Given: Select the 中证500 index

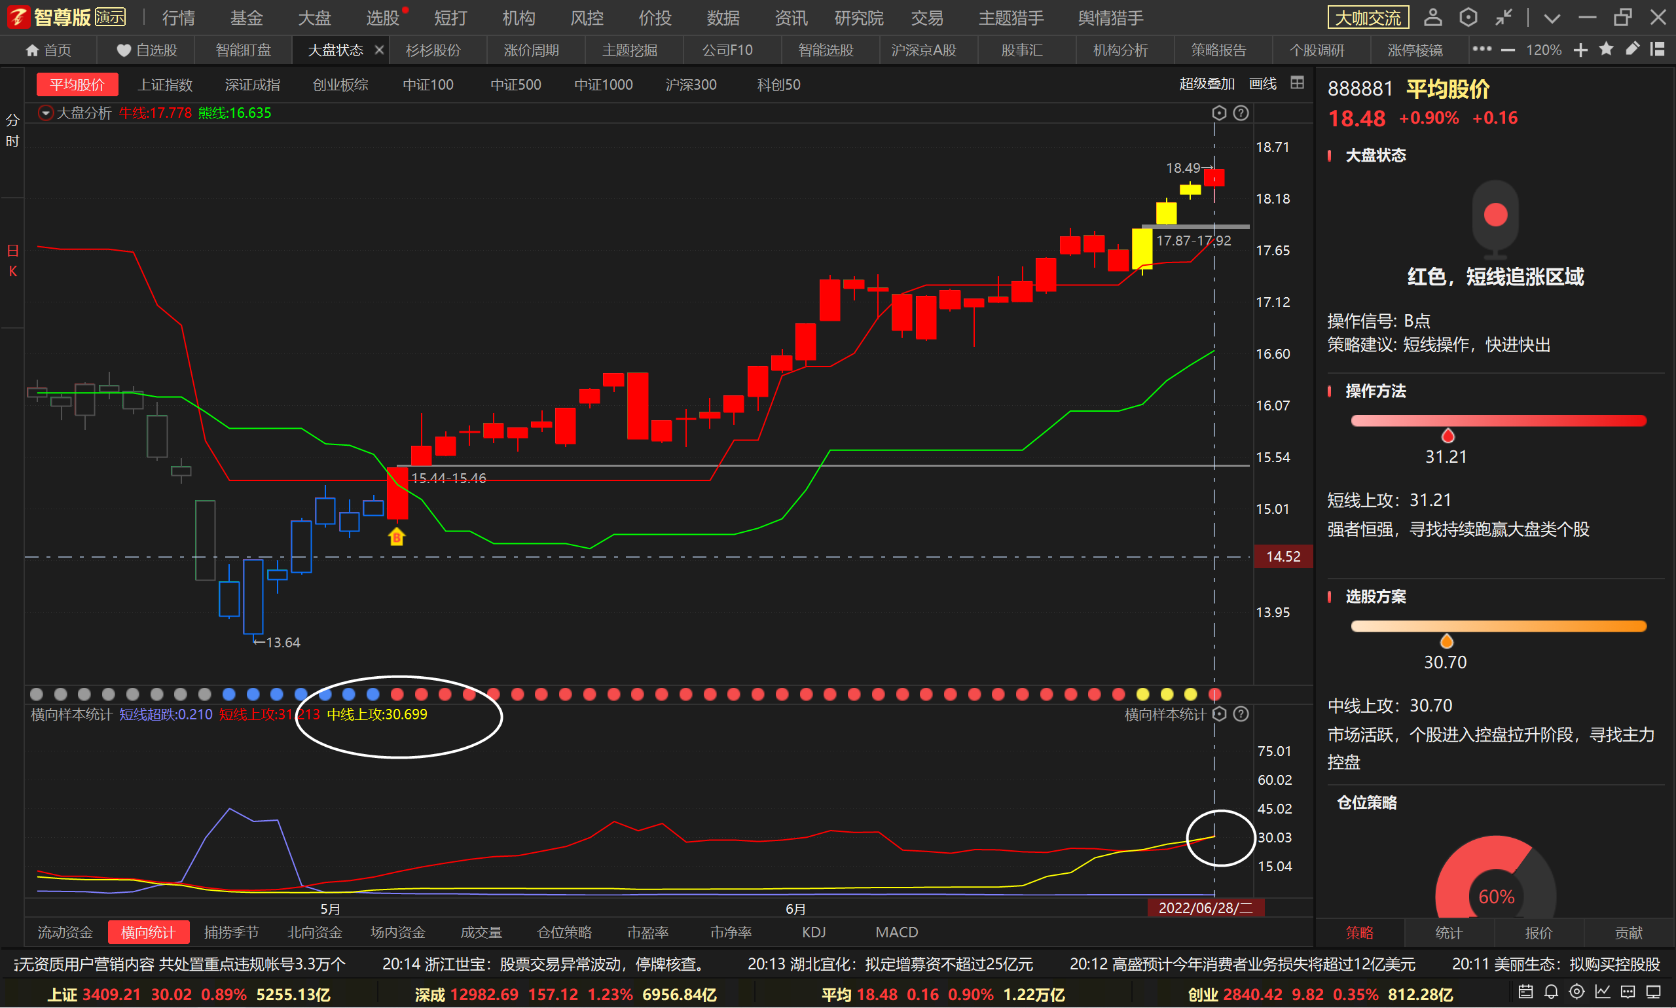Looking at the screenshot, I should (516, 85).
